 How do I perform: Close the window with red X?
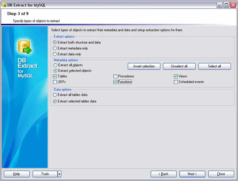pos(233,5)
